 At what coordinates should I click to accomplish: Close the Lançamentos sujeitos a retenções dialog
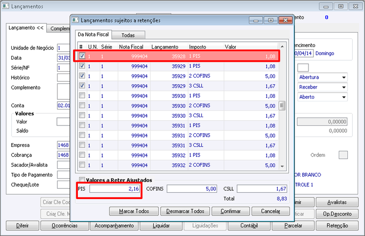pos(285,20)
